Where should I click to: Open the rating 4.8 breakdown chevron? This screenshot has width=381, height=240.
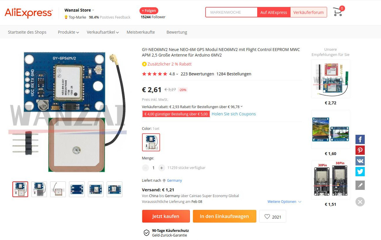tap(177, 74)
